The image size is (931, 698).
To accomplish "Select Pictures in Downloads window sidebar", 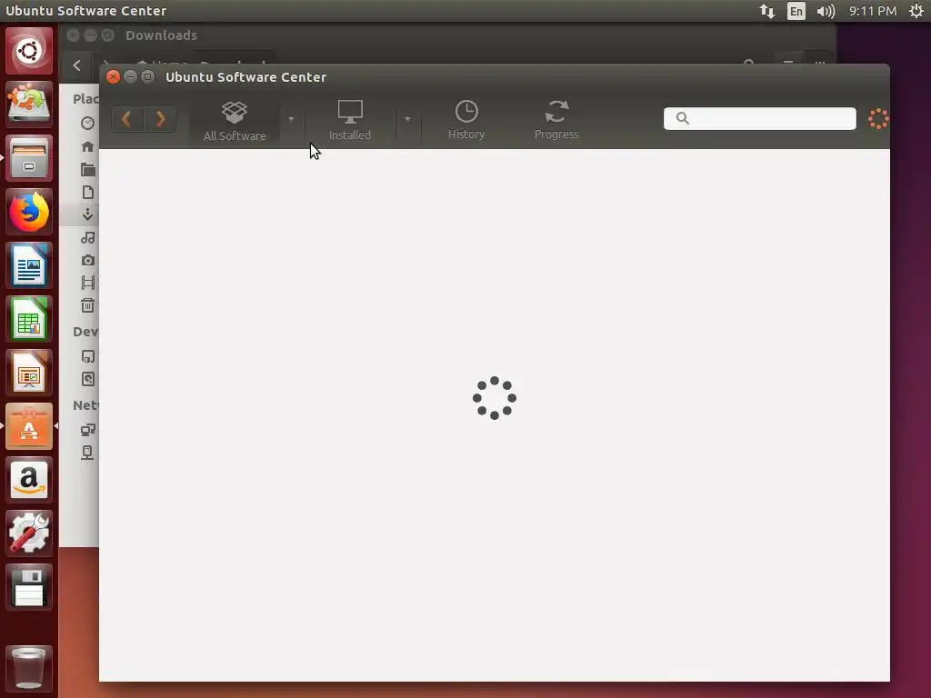I will [87, 260].
